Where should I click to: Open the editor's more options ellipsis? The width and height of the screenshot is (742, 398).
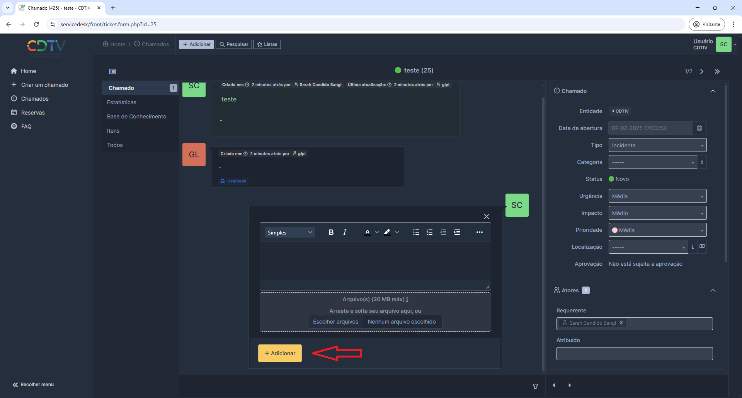[x=479, y=232]
